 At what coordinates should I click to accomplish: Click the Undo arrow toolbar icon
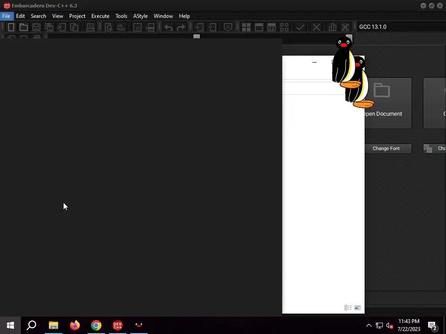coord(169,27)
